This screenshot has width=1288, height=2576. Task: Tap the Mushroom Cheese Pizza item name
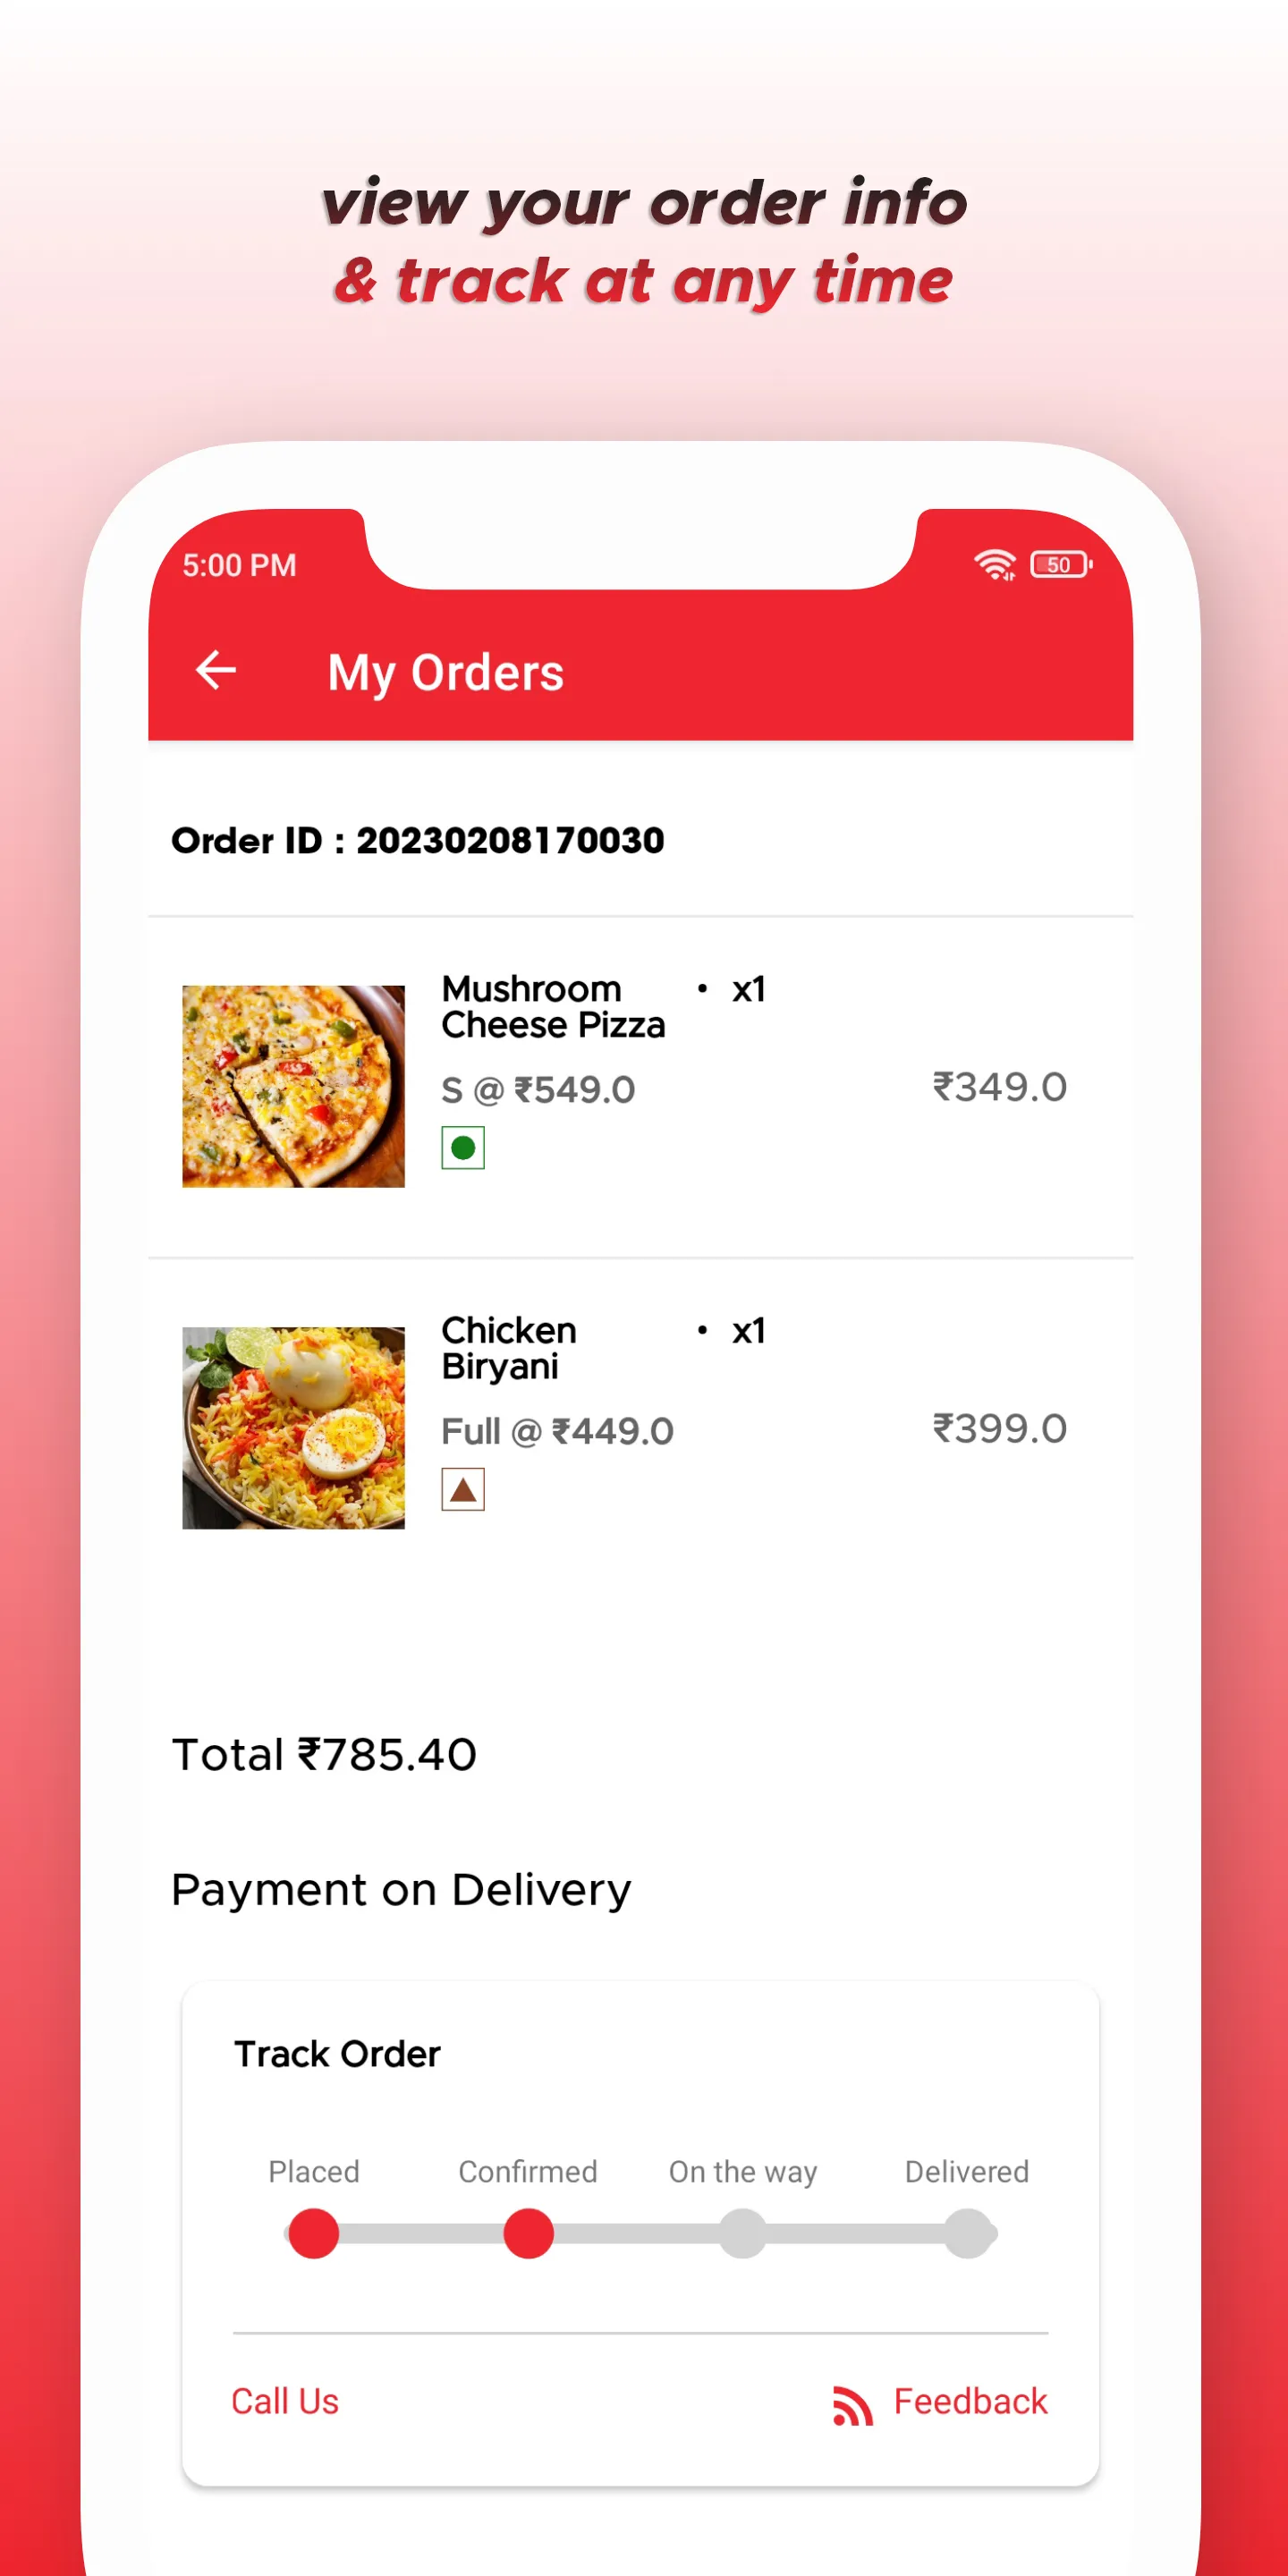pos(553,1006)
